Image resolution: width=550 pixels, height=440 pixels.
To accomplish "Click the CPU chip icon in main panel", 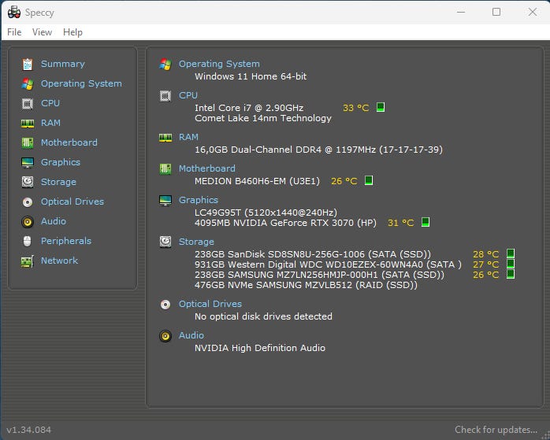I will pyautogui.click(x=165, y=96).
